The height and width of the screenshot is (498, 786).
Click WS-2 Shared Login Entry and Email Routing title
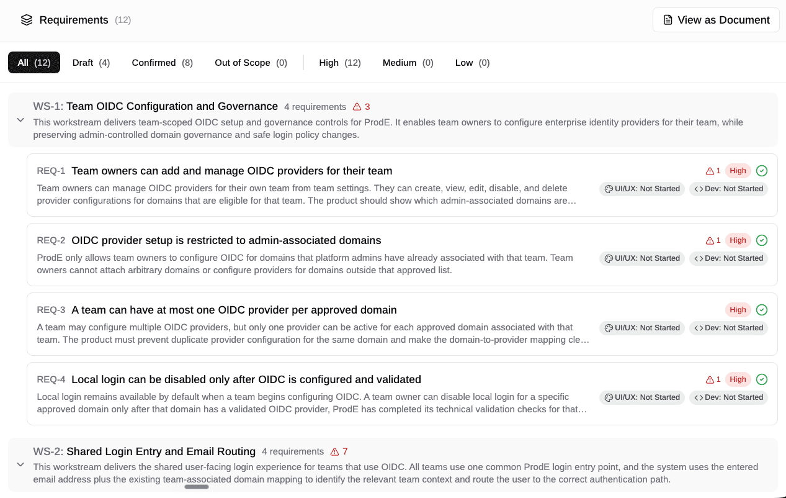(x=161, y=451)
